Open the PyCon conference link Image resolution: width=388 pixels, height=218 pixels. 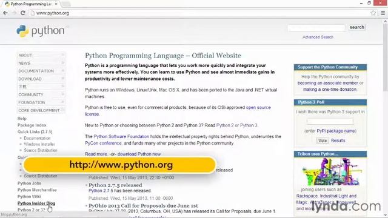click(x=103, y=143)
